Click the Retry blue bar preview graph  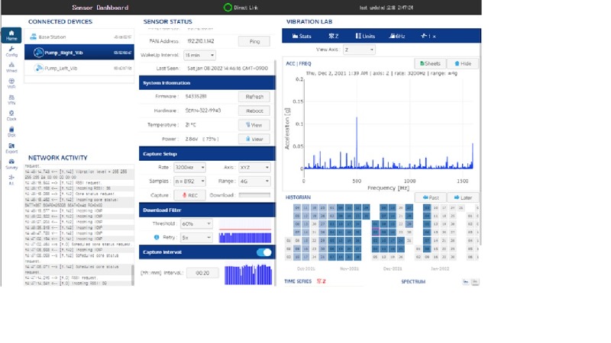coord(245,237)
